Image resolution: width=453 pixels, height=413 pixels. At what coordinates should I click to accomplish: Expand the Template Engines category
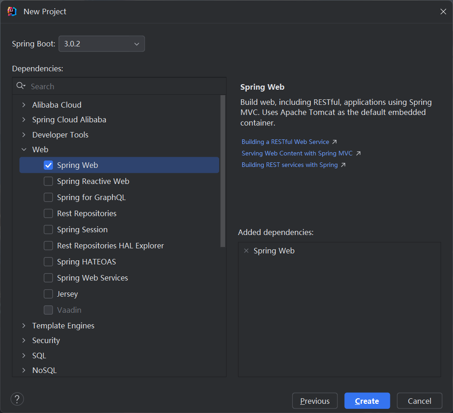click(23, 326)
